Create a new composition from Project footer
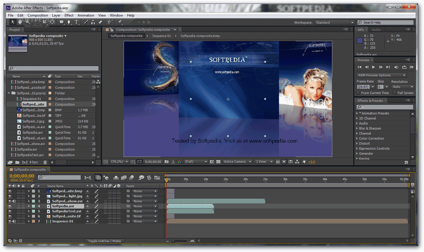 tap(25, 162)
